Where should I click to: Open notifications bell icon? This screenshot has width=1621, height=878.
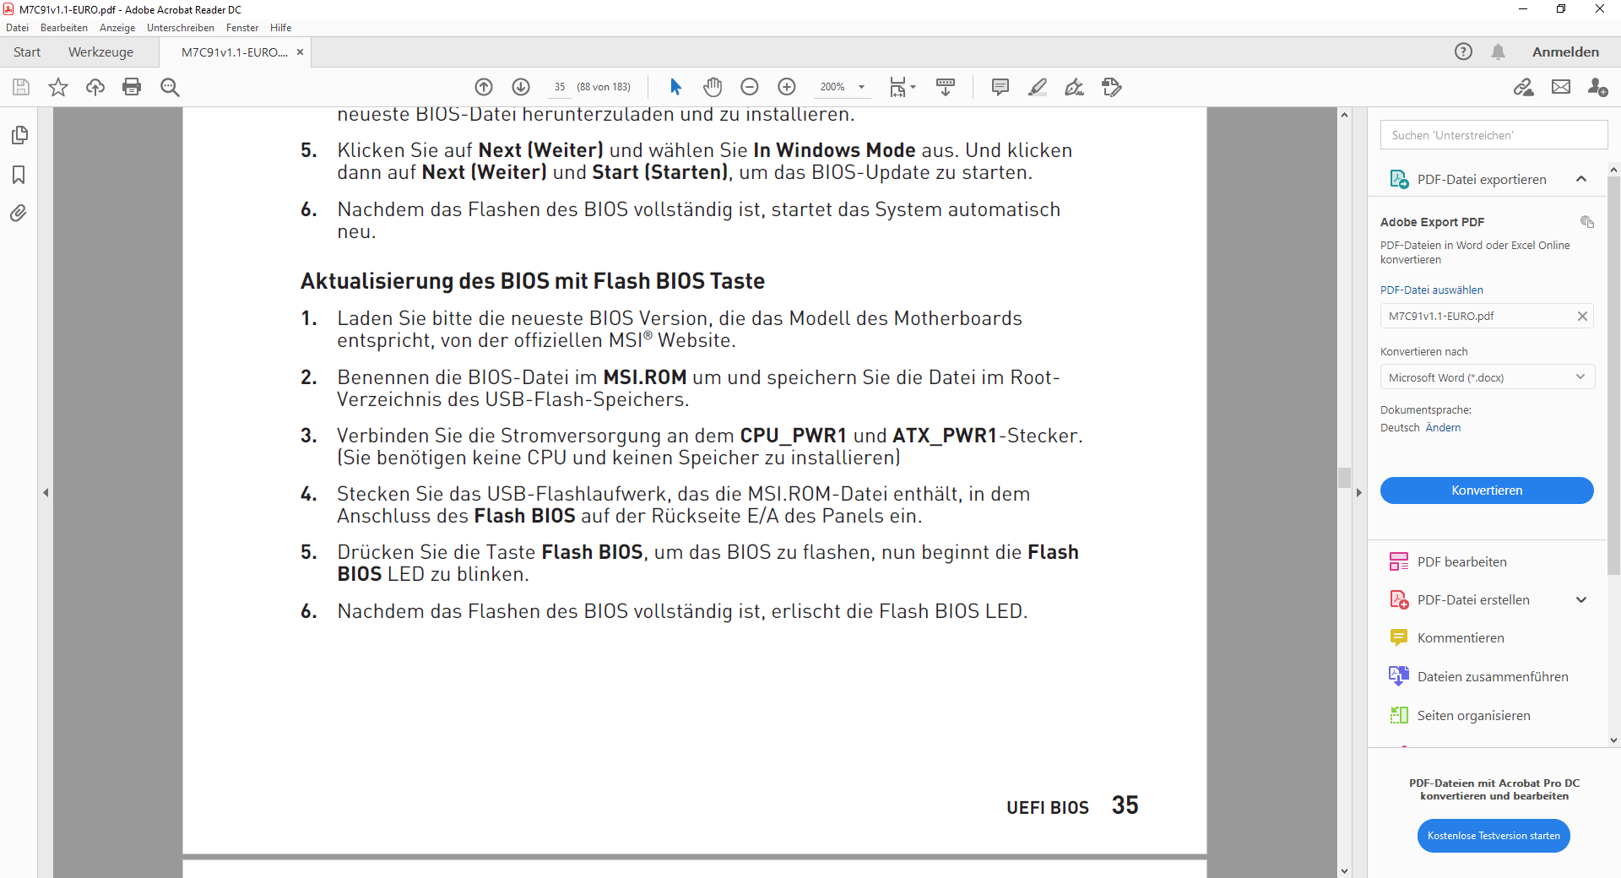point(1498,51)
